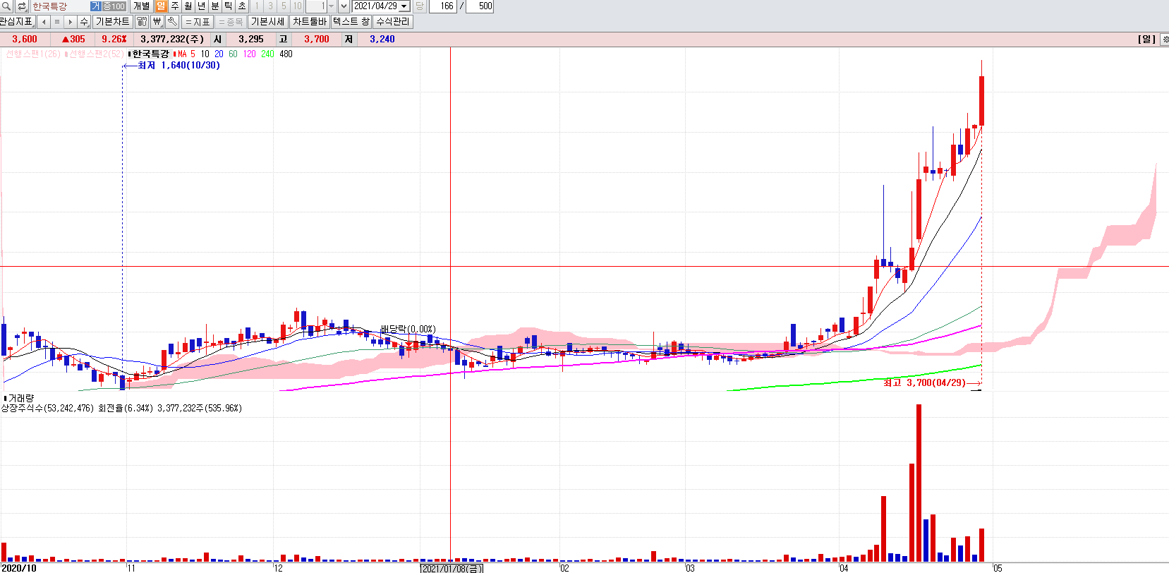Switch to 월 monthly period
The height and width of the screenshot is (573, 1169).
188,6
